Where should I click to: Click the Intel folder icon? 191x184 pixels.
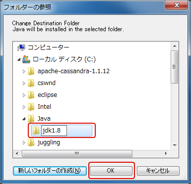(x=31, y=107)
